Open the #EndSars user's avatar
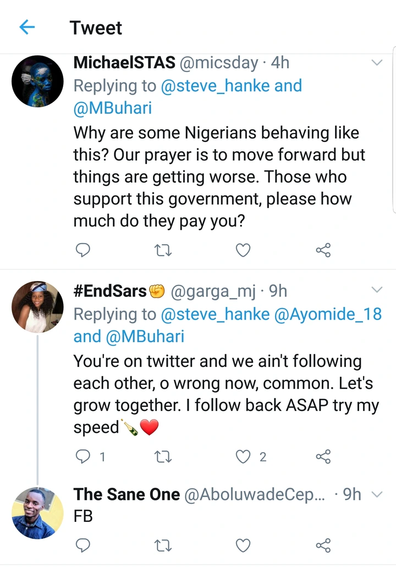 coord(37,307)
